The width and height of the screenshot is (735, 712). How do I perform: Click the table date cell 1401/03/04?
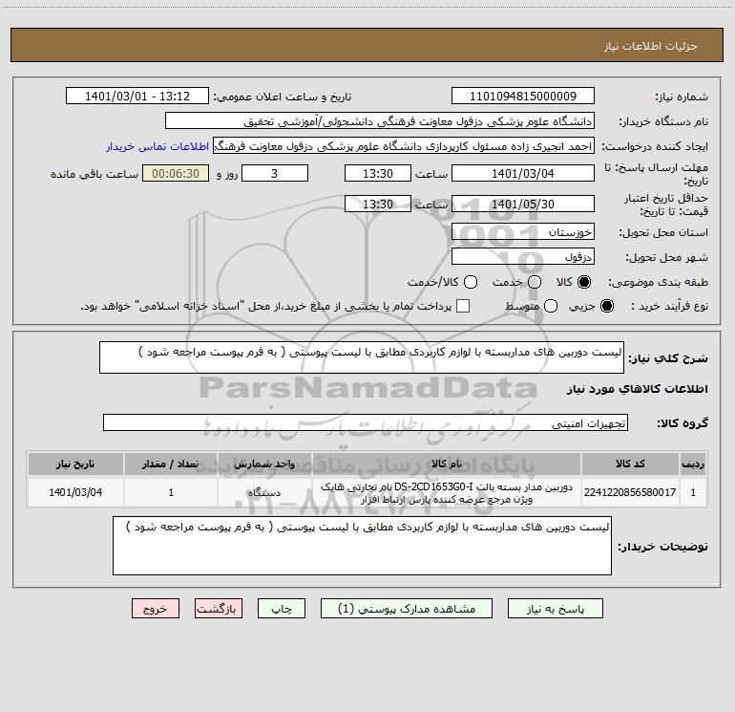click(x=75, y=492)
